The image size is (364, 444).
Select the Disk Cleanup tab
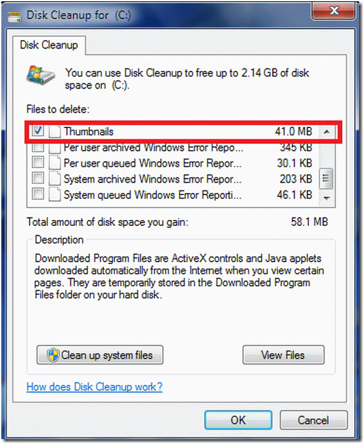point(49,45)
